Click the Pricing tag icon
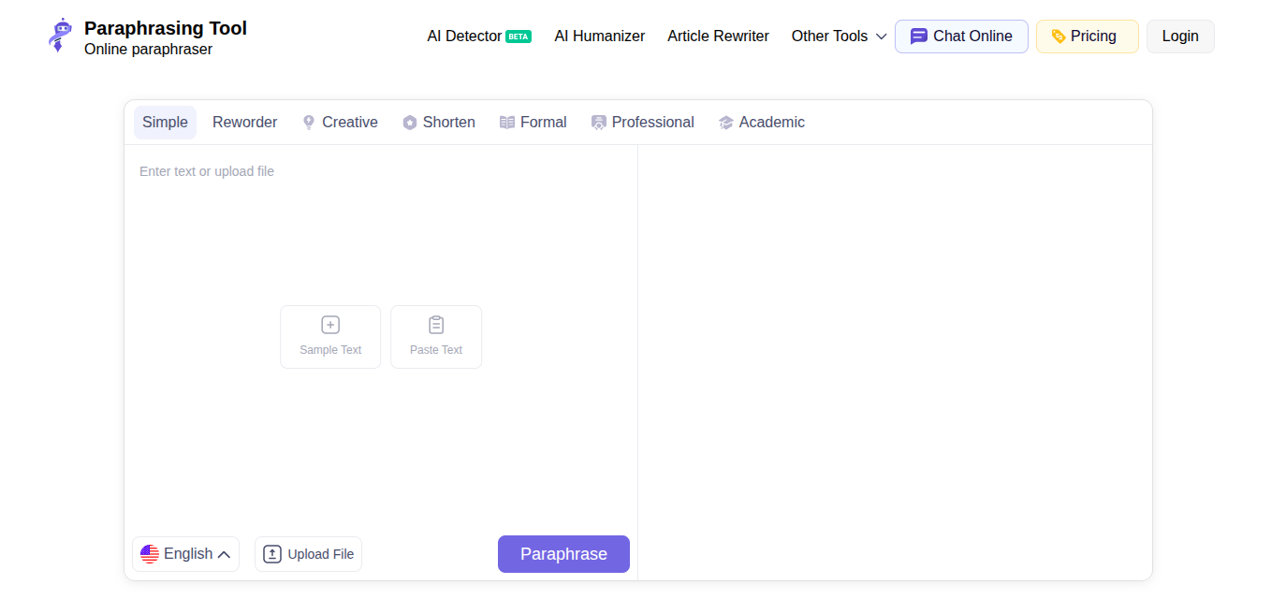Viewport: 1271px width, 614px height. click(1059, 36)
